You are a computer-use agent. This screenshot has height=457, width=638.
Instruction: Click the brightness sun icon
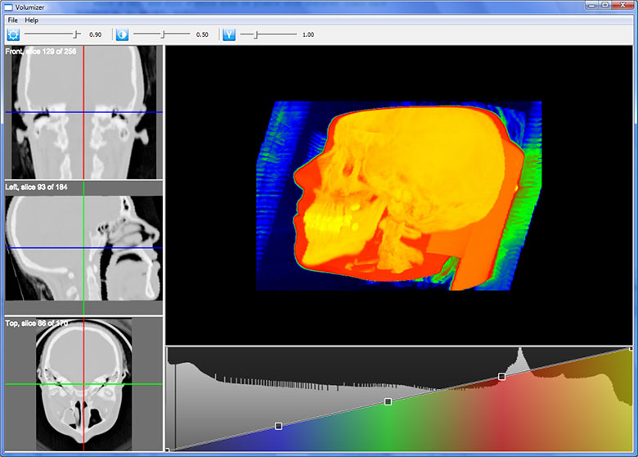click(13, 34)
